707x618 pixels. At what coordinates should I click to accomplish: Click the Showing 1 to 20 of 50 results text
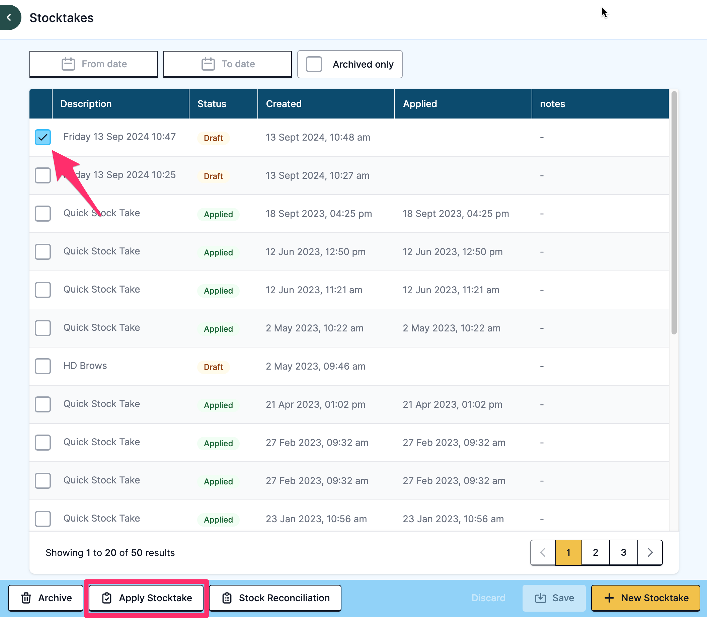point(110,553)
